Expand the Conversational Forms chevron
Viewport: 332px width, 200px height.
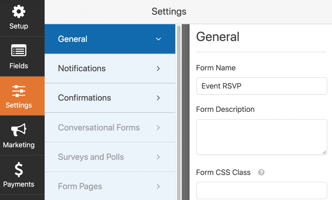click(158, 128)
